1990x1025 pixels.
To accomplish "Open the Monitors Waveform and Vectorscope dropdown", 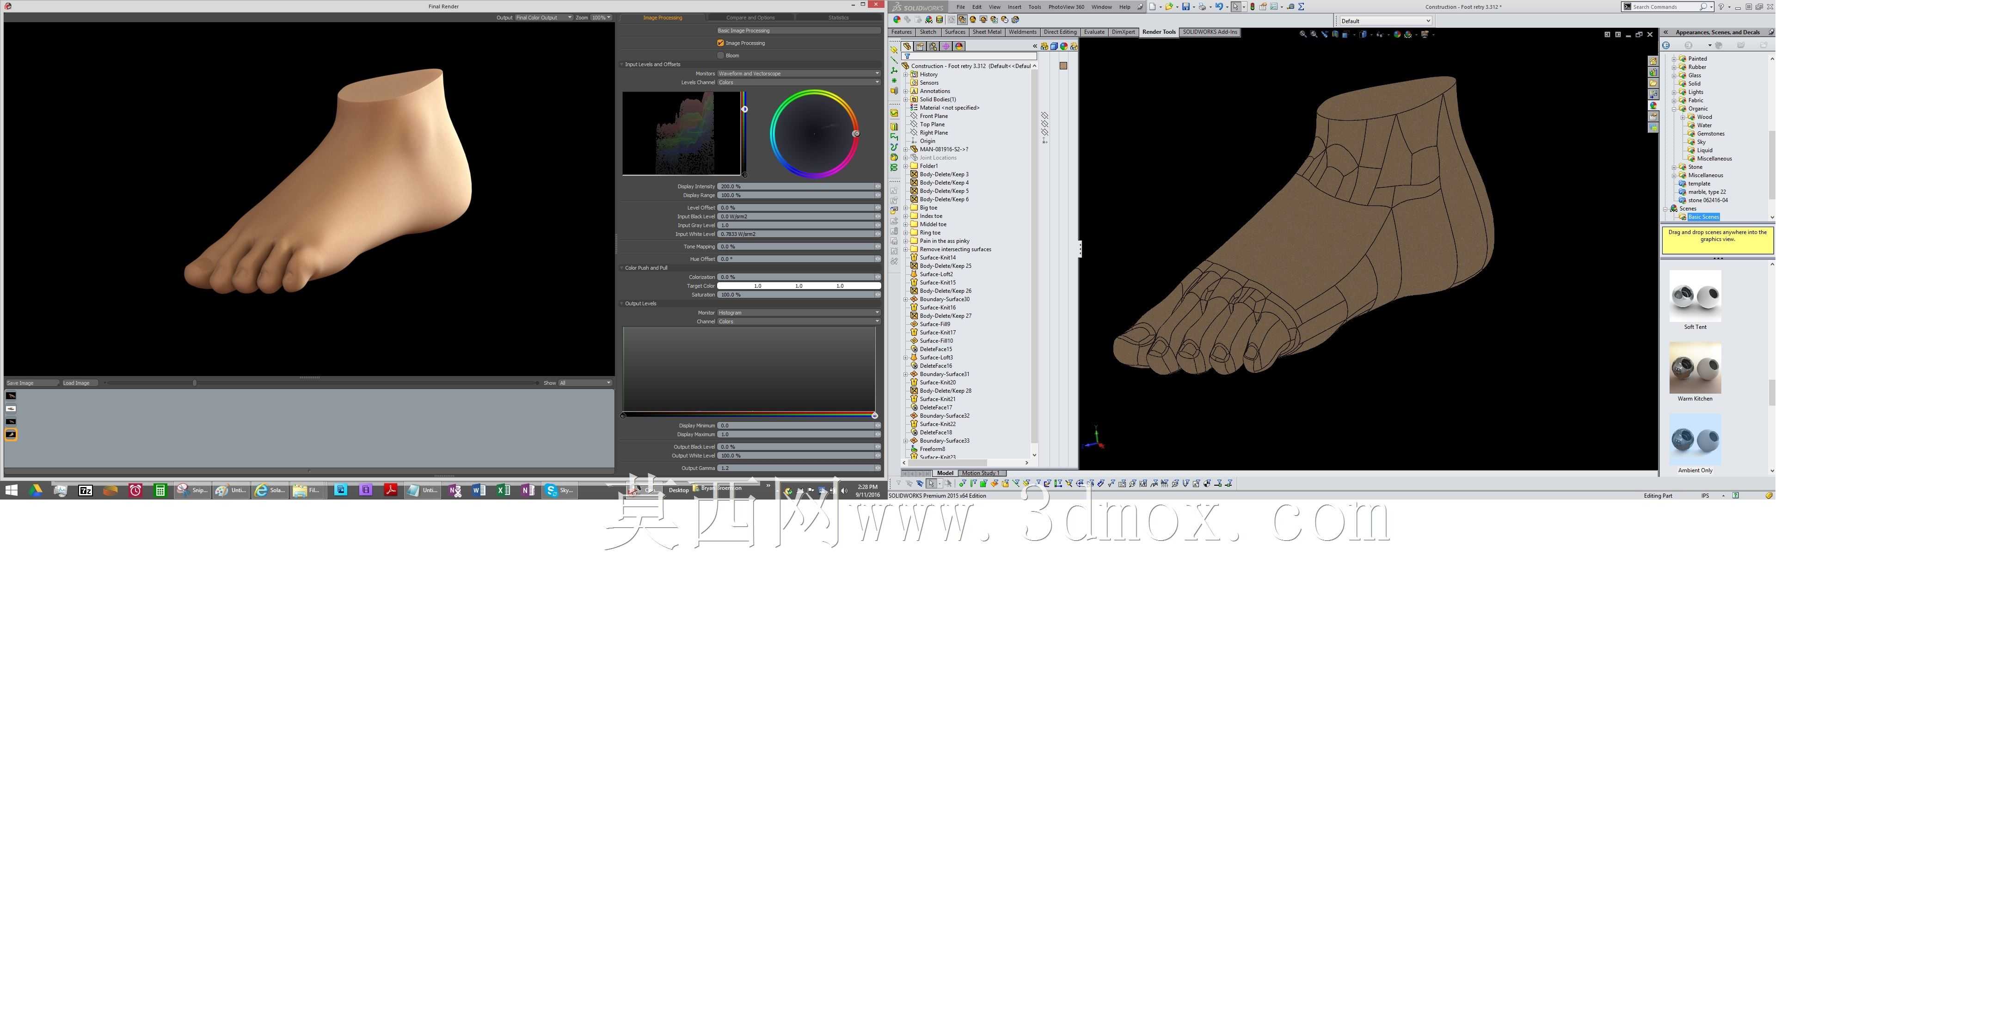I will click(x=799, y=74).
